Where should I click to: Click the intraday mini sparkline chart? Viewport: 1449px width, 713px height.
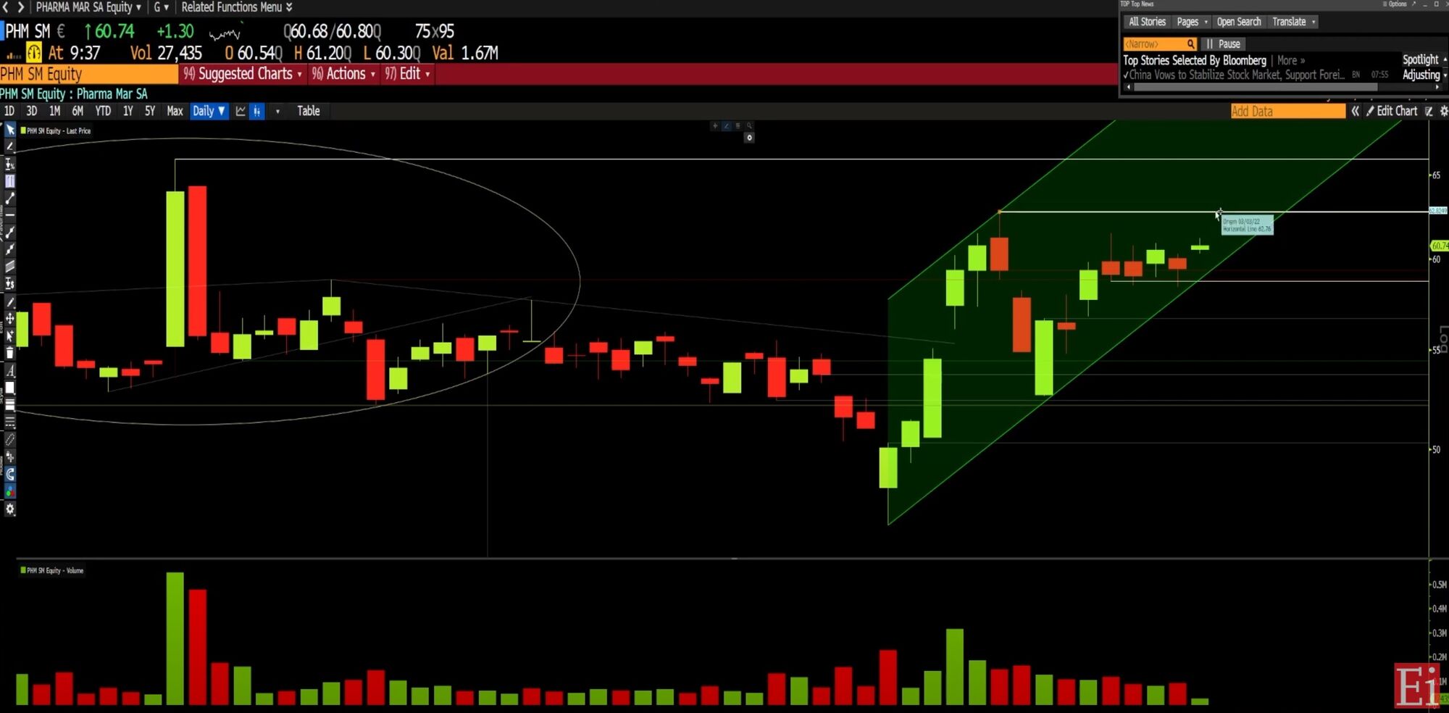[x=225, y=33]
